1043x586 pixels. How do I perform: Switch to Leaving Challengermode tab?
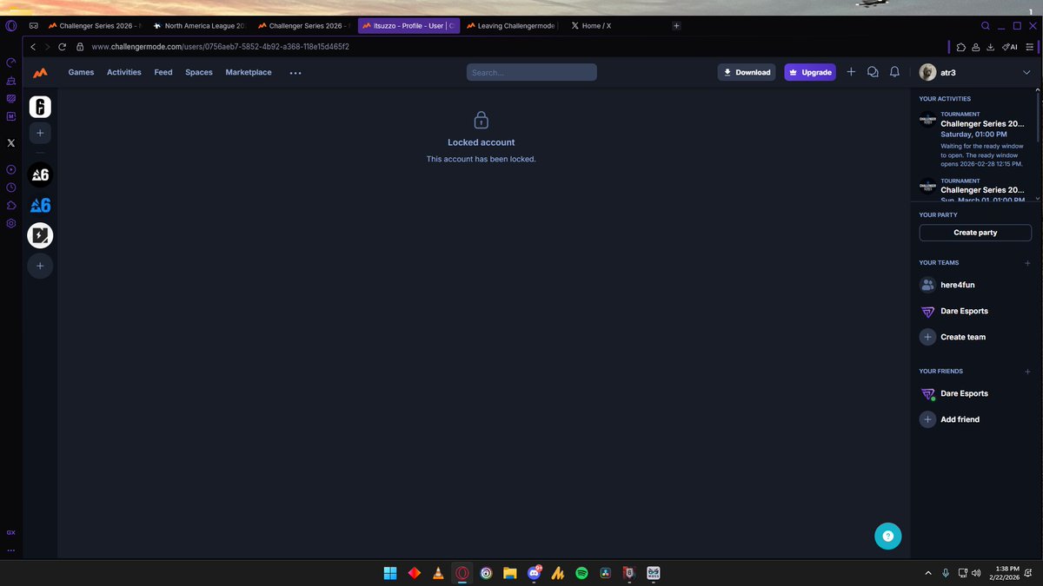[x=513, y=26]
